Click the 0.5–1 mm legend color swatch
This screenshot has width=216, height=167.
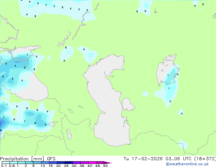[x=14, y=163]
